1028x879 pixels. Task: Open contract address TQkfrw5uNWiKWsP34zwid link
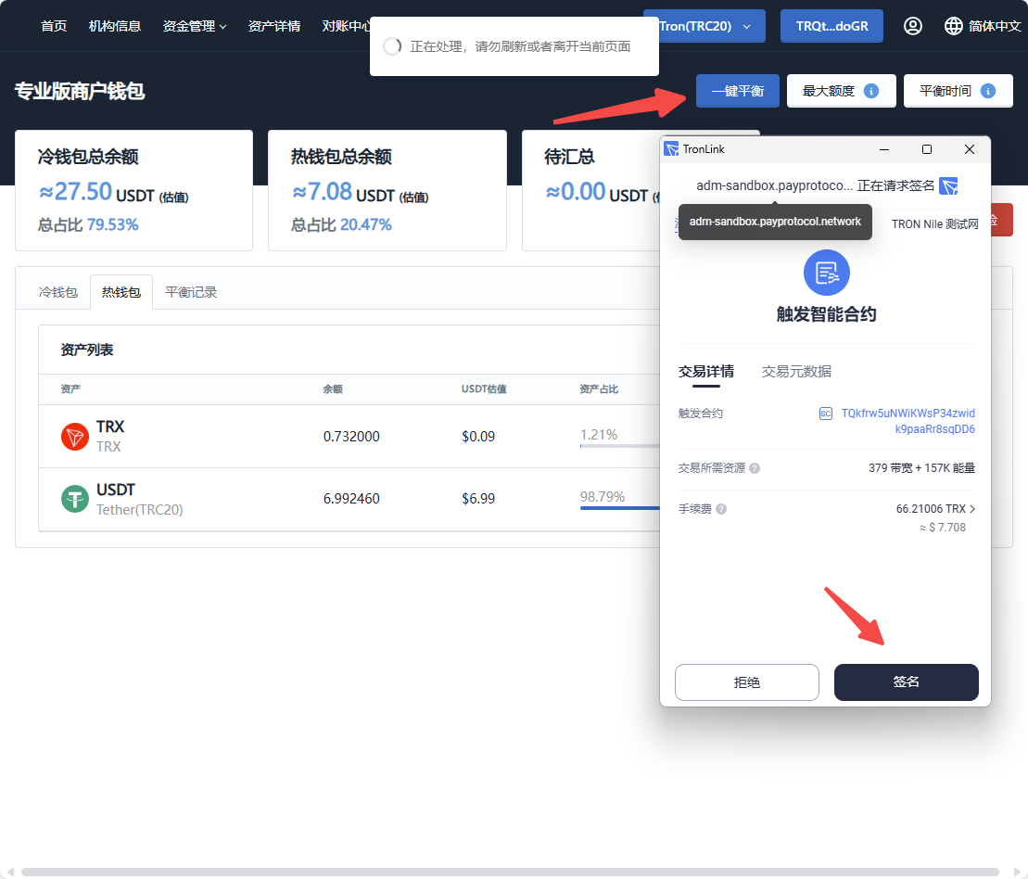tap(908, 421)
